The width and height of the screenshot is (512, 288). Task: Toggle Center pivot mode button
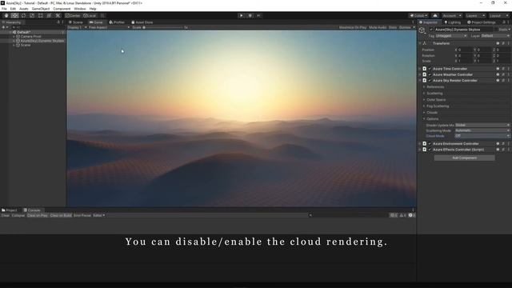point(73,16)
